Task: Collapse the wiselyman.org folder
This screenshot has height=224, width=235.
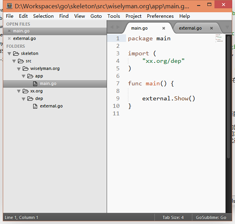Action: 19,69
